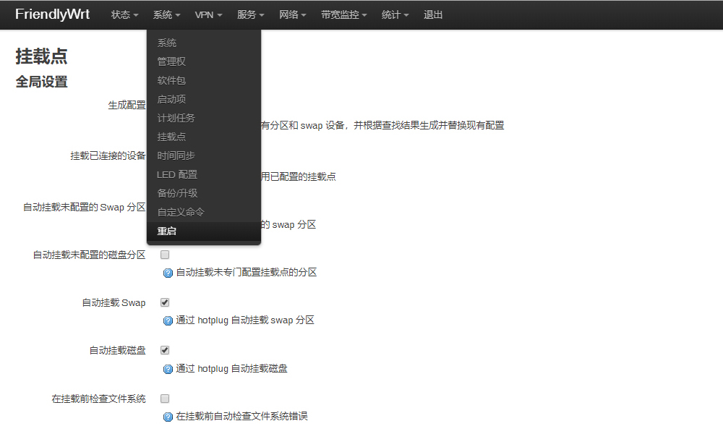
Task: Uncheck the 自动挂载磁盘 checkbox
Action: click(165, 351)
